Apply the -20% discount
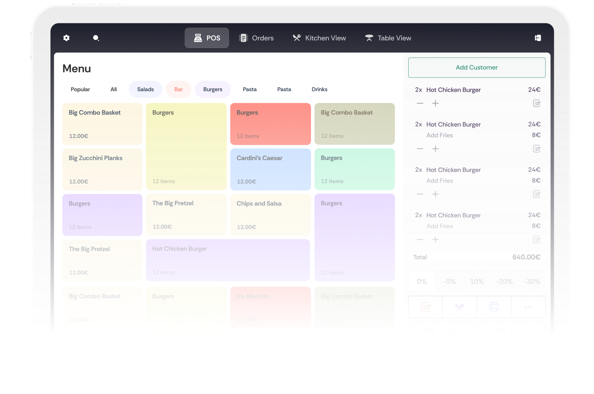Screen dimensions: 594x394 [504, 282]
